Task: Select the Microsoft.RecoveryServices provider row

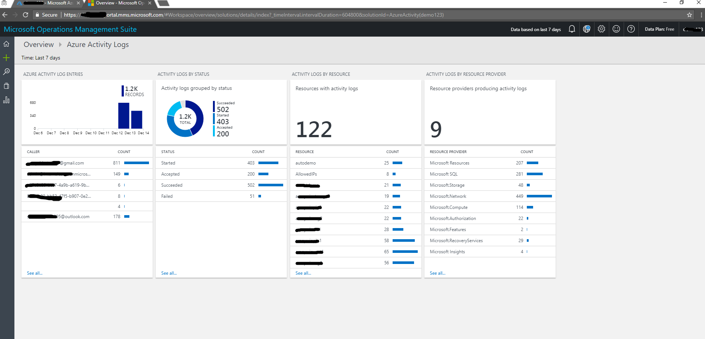Action: point(490,241)
